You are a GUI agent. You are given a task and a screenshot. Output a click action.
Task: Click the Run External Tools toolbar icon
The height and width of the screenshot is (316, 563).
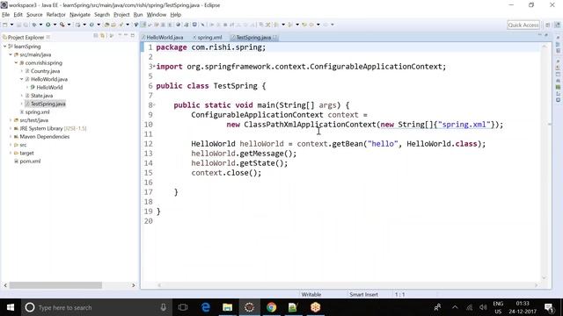[62, 25]
